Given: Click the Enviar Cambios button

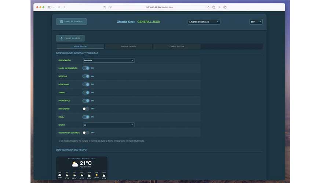Looking at the screenshot, I should (70, 38).
